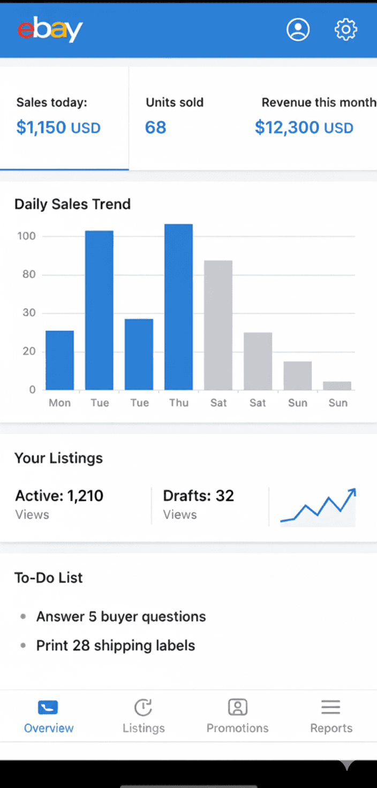Viewport: 377px width, 788px height.
Task: Click the Daily Sales Trend heading
Action: (73, 204)
